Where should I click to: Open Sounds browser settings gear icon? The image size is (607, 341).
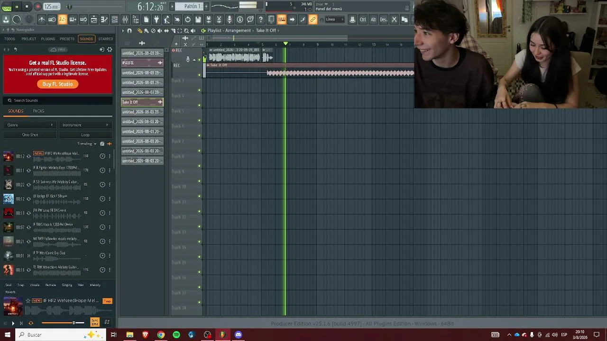pyautogui.click(x=110, y=50)
